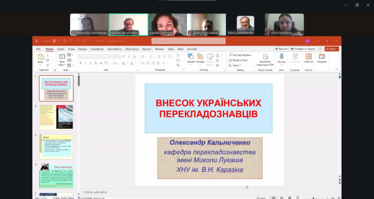The image size is (374, 199).
Task: Click Present in Teams button
Action: pos(303,49)
